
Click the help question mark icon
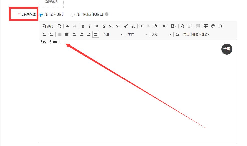coord(107,14)
